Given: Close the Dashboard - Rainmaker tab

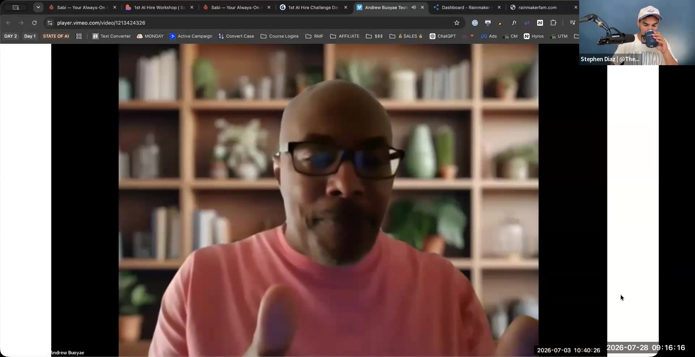Looking at the screenshot, I should 499,7.
